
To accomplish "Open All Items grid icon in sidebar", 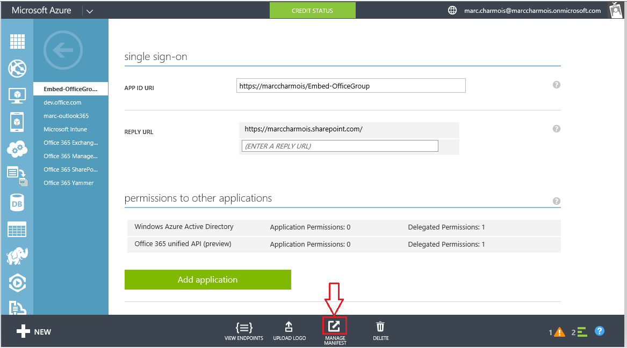I will point(17,41).
